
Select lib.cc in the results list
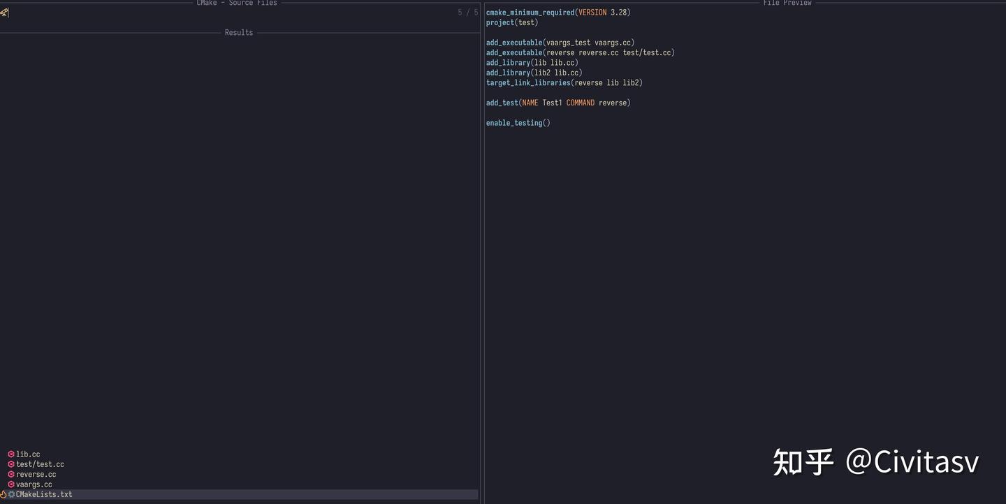pos(28,454)
